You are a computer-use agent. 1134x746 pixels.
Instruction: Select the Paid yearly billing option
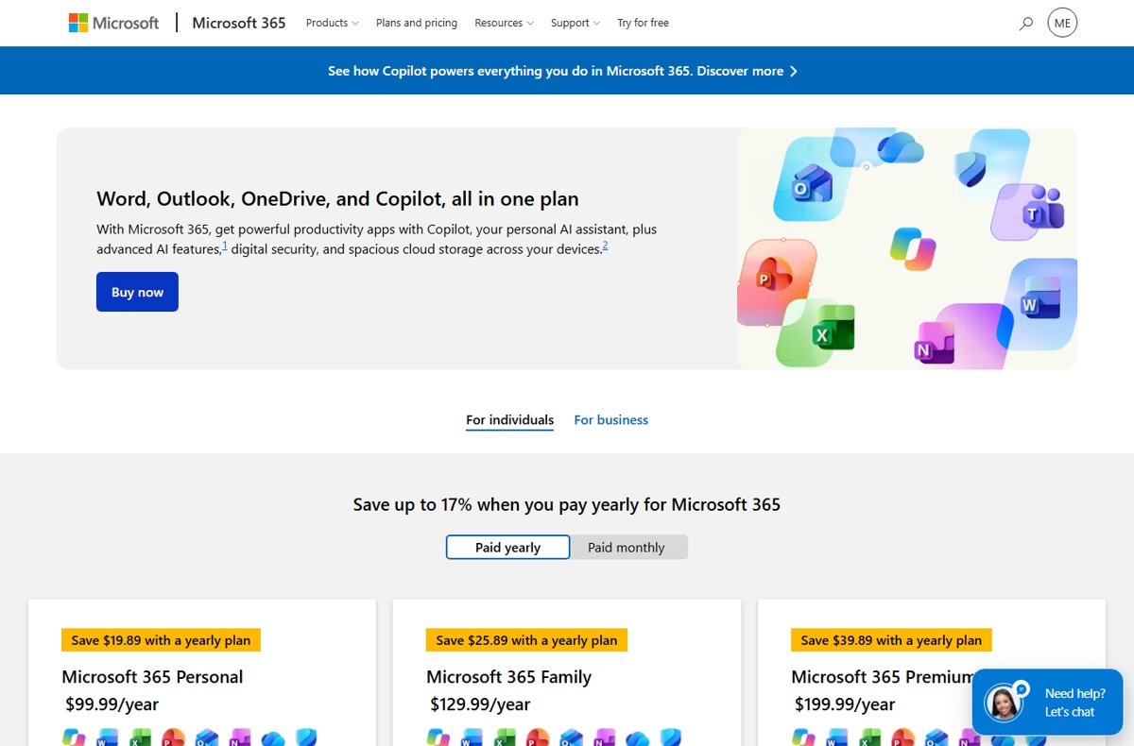[508, 548]
